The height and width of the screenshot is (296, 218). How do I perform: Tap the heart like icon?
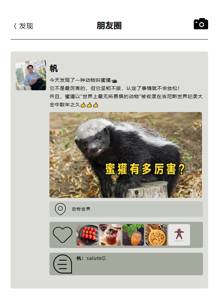pos(62,235)
